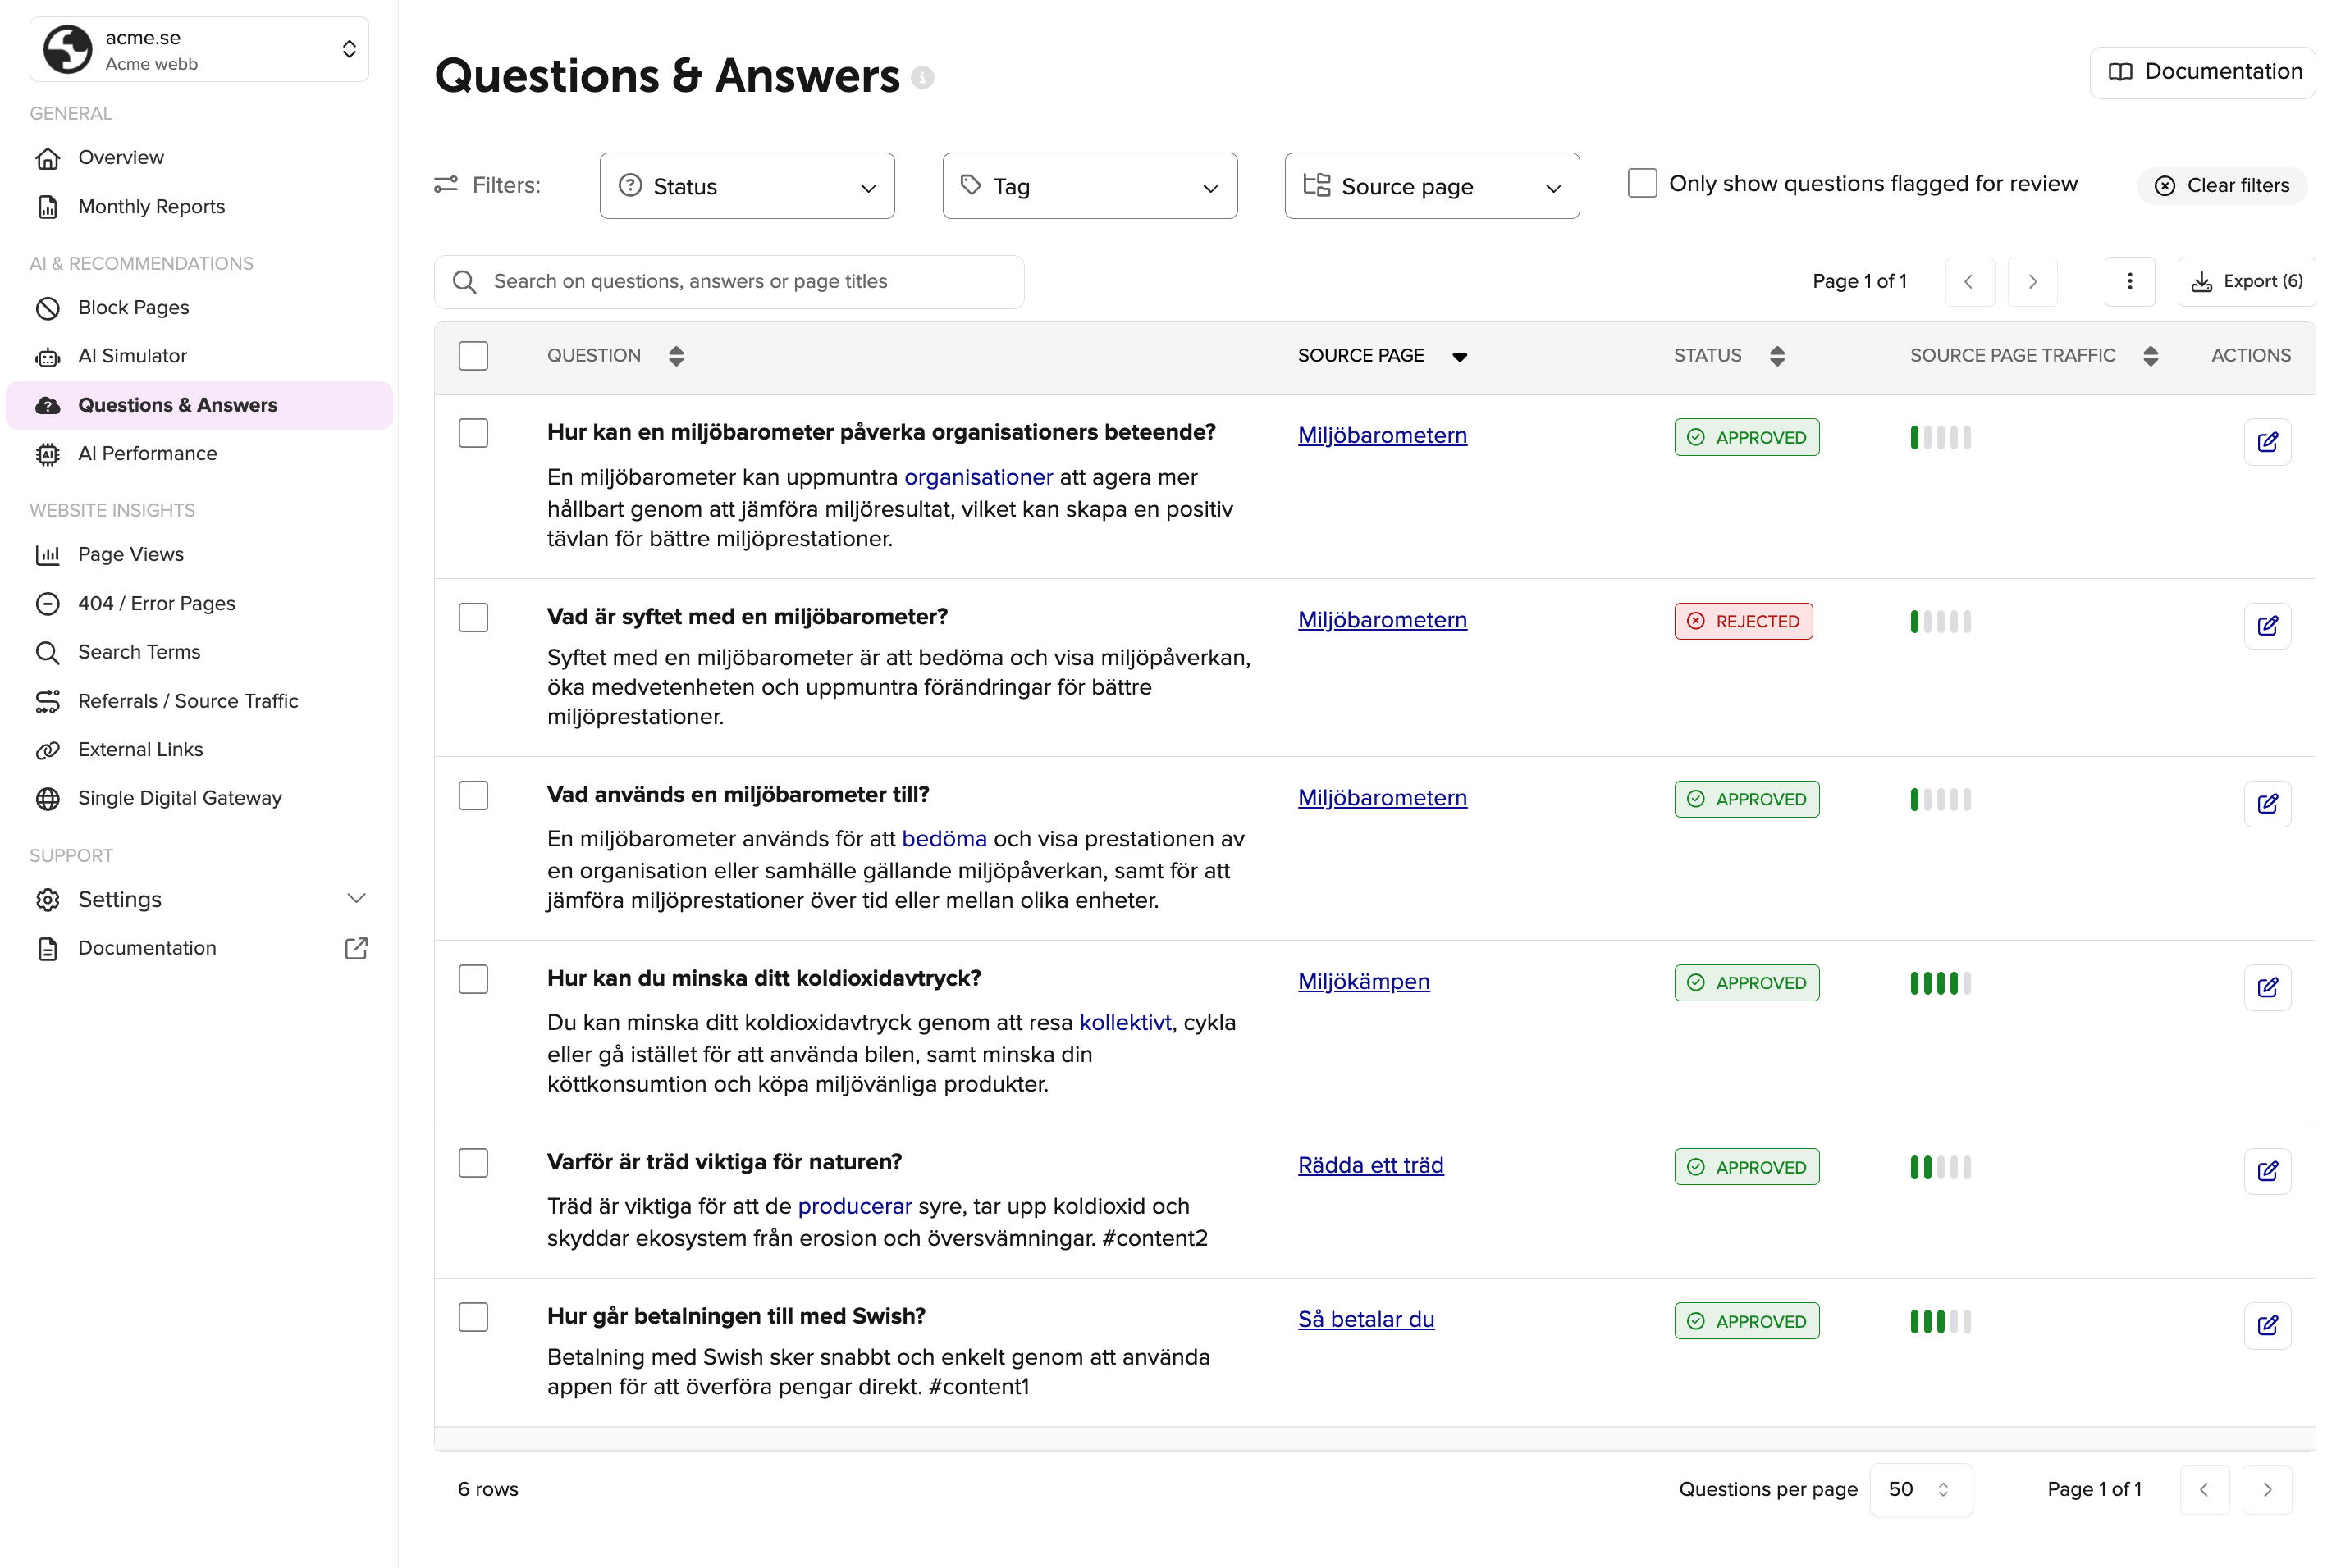Open the Rädda ett träd source link
This screenshot has height=1568, width=2350.
(x=1370, y=1165)
